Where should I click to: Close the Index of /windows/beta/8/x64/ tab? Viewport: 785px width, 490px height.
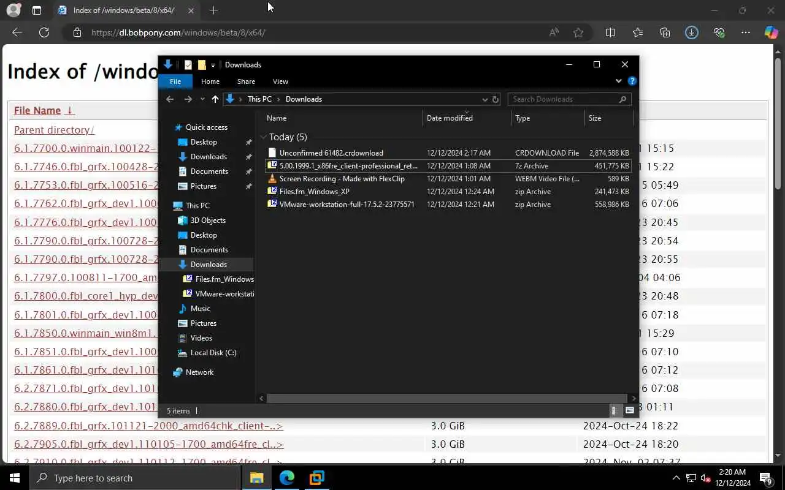pyautogui.click(x=191, y=10)
